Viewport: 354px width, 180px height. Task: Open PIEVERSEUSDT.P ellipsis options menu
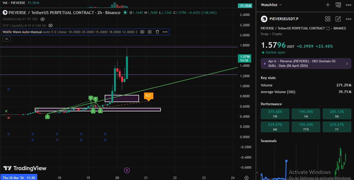coord(348,19)
